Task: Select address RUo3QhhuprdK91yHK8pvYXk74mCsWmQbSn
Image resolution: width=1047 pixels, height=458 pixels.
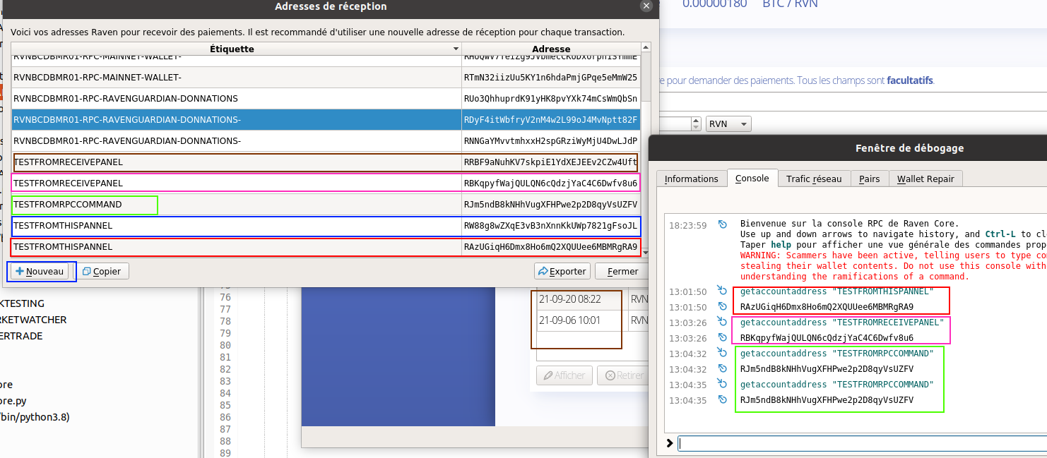Action: (x=551, y=98)
